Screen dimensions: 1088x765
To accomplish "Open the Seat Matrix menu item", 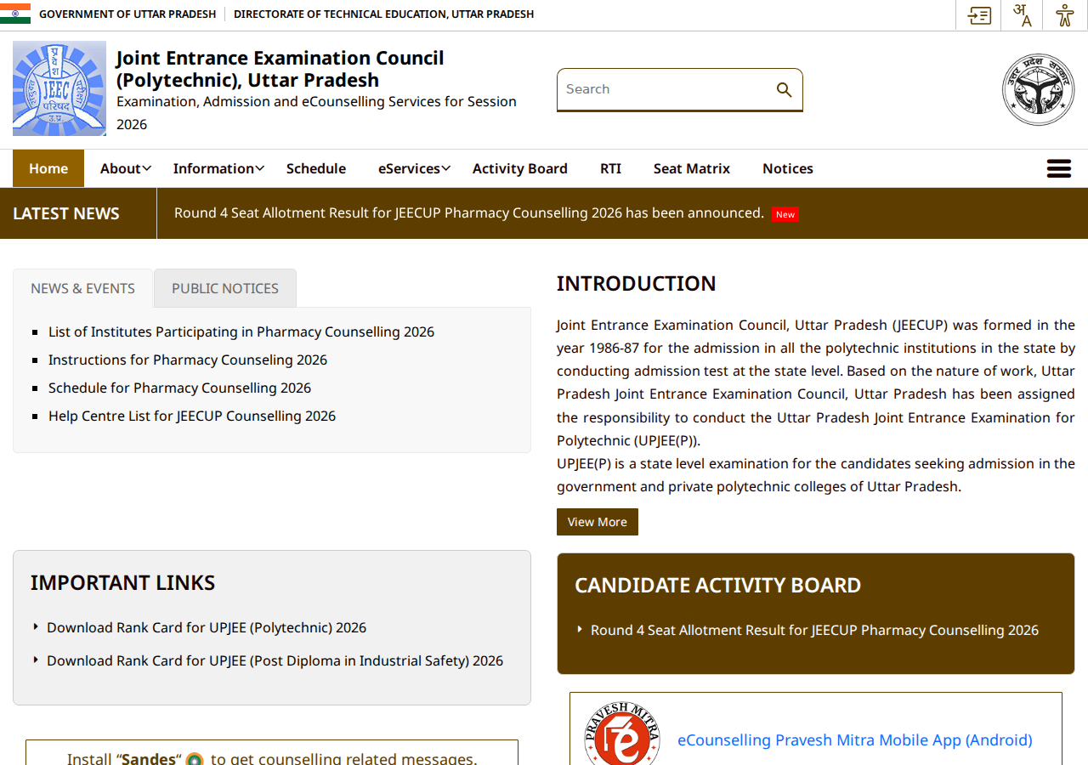I will [692, 168].
